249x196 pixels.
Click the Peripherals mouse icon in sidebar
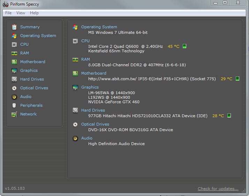coord(14,105)
